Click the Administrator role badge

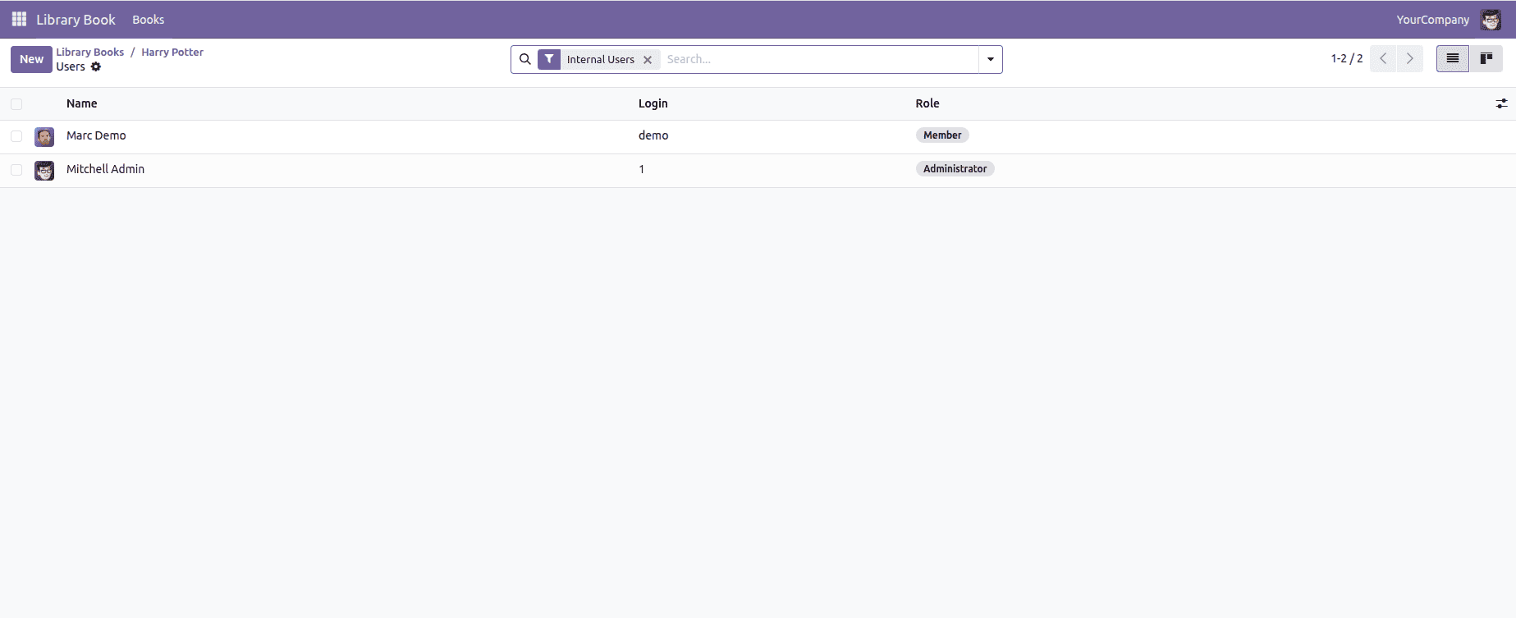coord(955,169)
